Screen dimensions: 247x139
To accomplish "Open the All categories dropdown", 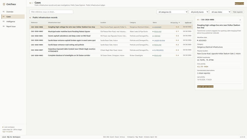I will click(x=172, y=12).
